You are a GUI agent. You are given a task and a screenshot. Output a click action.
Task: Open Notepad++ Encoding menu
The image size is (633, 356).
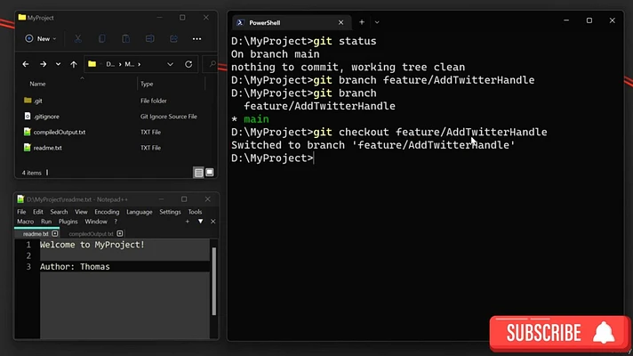(x=107, y=212)
